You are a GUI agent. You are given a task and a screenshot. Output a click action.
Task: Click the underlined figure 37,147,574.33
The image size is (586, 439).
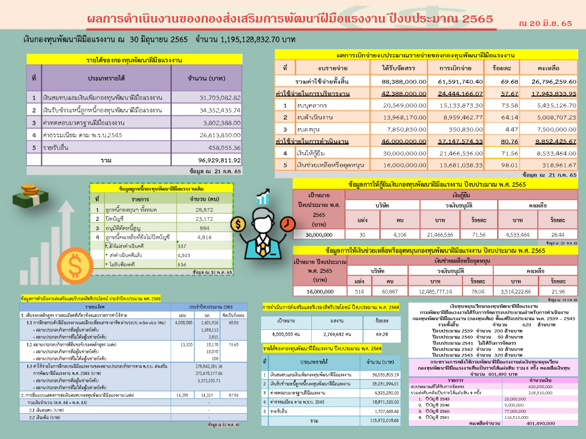coord(461,142)
